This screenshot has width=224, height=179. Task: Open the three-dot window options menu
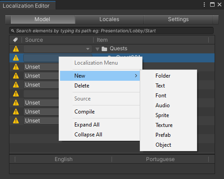pyautogui.click(x=204, y=4)
